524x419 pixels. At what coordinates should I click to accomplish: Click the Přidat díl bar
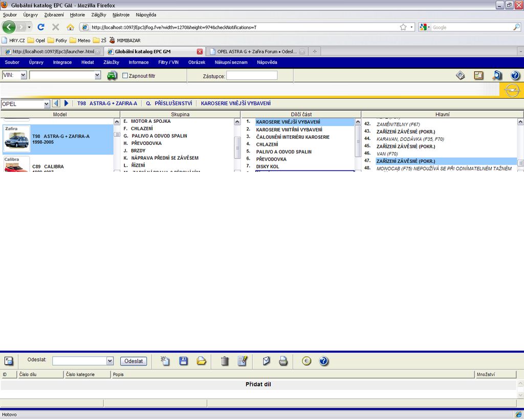tap(258, 385)
